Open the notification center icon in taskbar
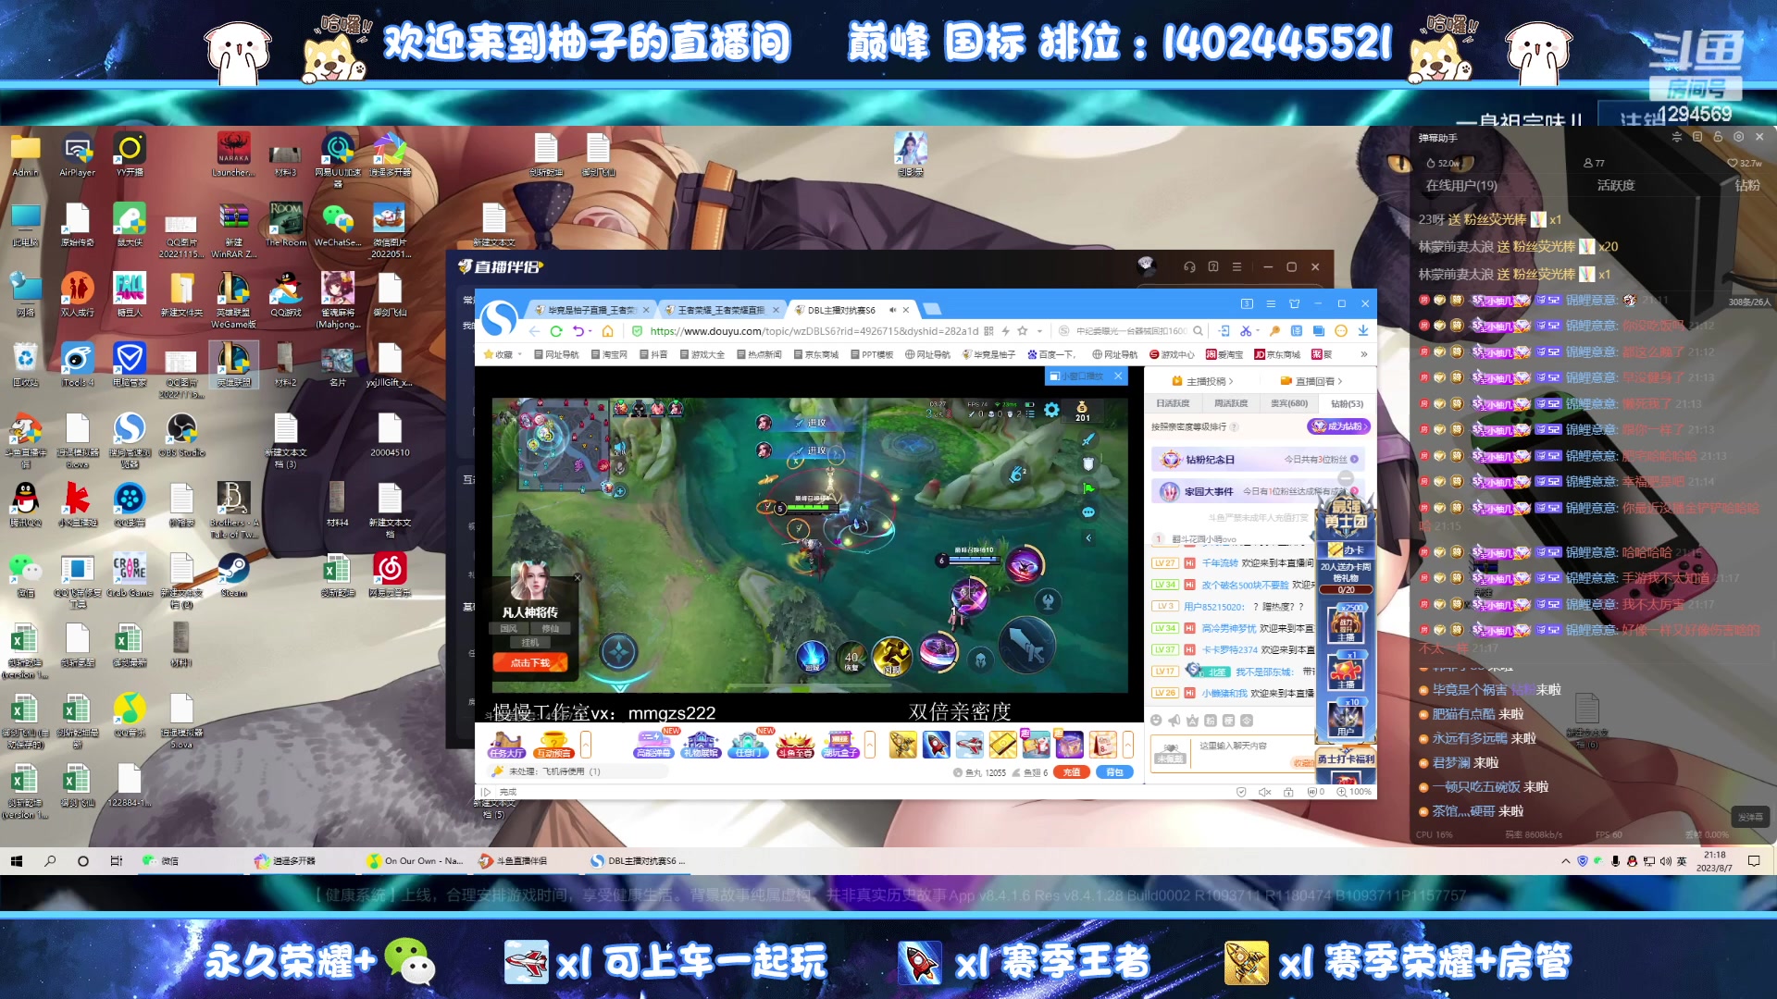This screenshot has height=999, width=1777. tap(1754, 860)
